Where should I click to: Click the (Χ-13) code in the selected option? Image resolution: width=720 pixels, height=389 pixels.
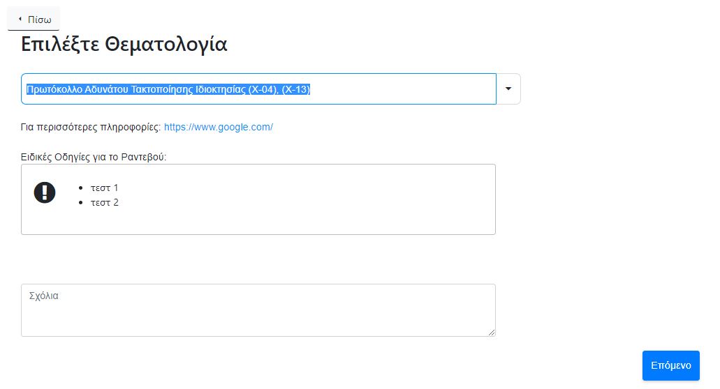click(x=296, y=89)
